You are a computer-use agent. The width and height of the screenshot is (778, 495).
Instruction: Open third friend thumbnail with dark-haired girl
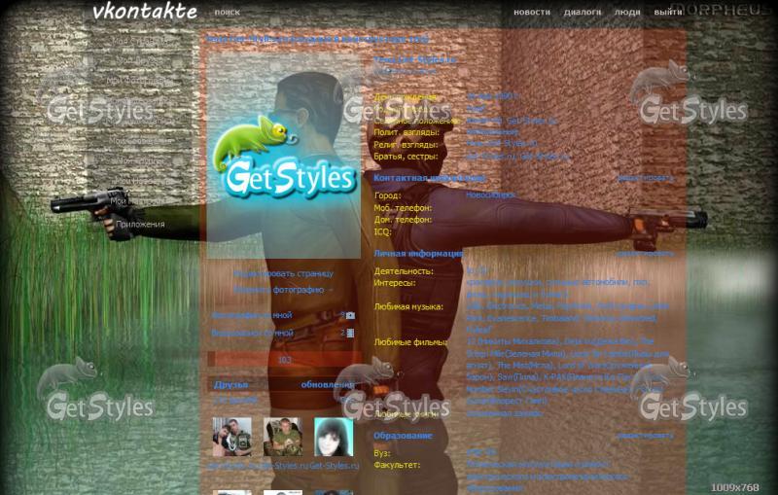(334, 437)
